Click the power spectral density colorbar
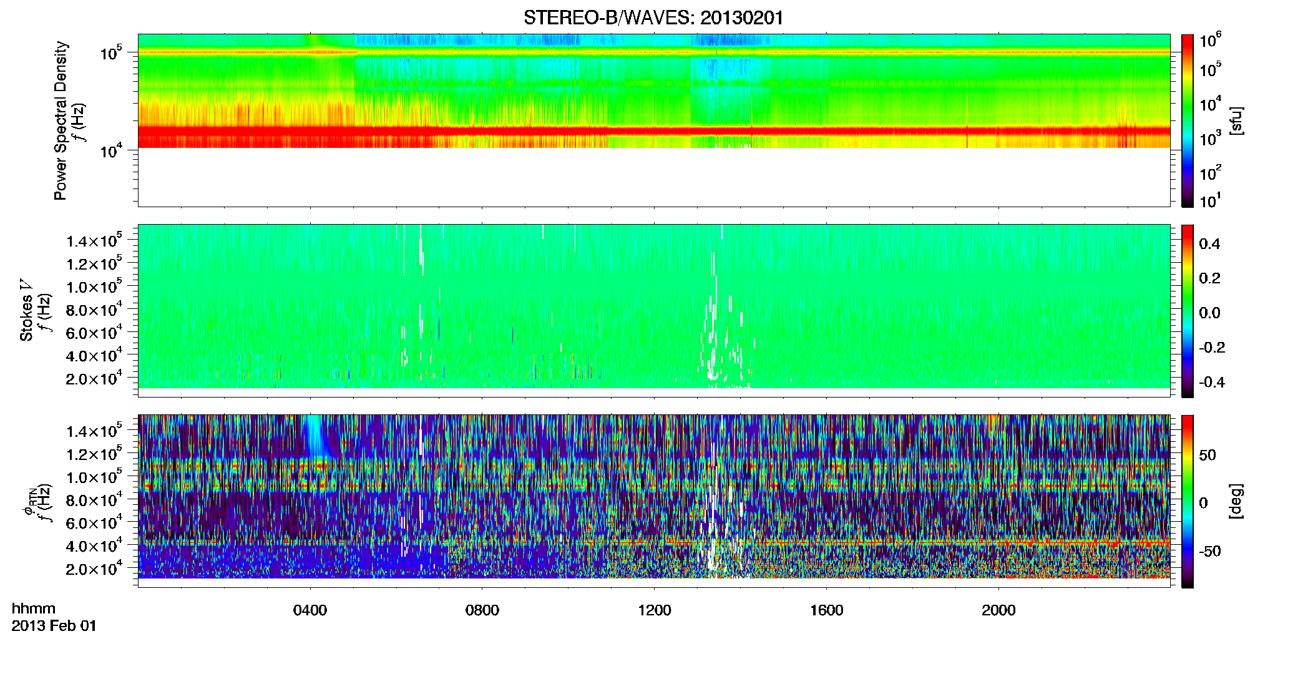 point(1188,120)
